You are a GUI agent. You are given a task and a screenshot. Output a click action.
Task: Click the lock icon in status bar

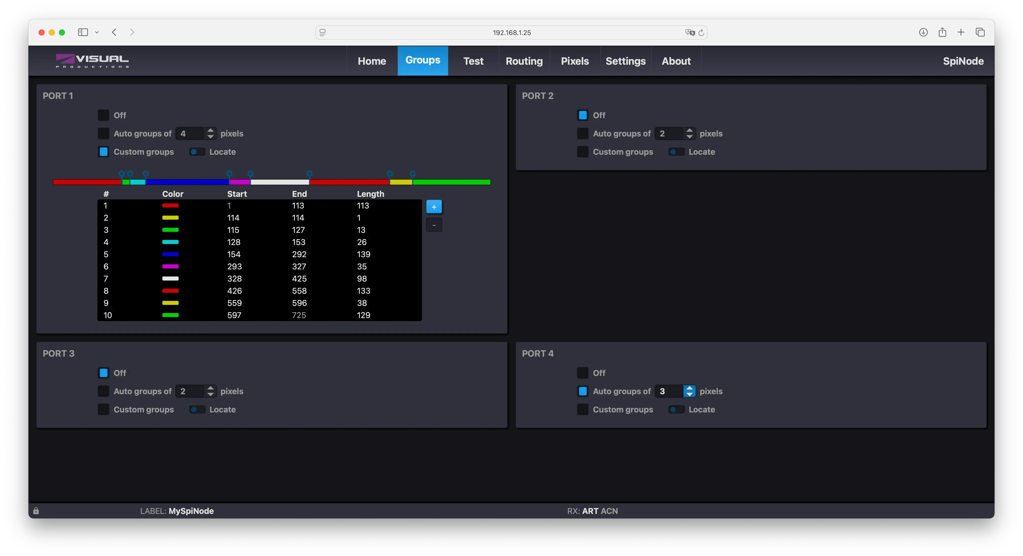pos(36,511)
